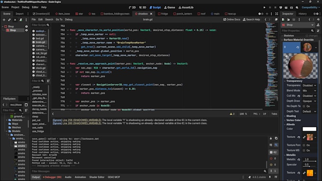322x181 pixels.
Task: Enable the Texture Force sRGB checkbox
Action: pos(304,145)
